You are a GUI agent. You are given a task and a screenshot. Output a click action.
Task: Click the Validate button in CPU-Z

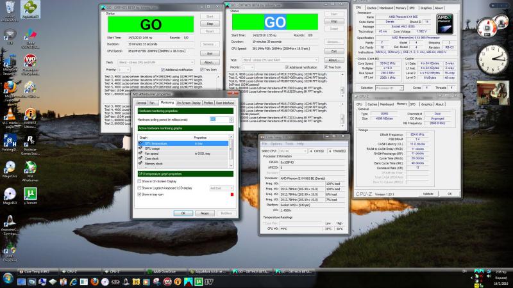tap(428, 194)
